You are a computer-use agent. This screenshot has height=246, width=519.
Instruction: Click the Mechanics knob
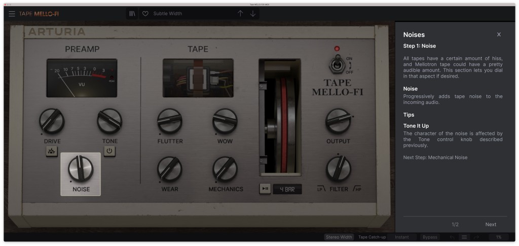[225, 169]
